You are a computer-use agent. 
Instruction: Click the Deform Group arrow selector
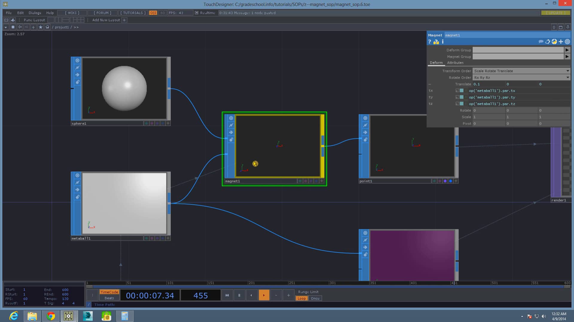pos(567,50)
